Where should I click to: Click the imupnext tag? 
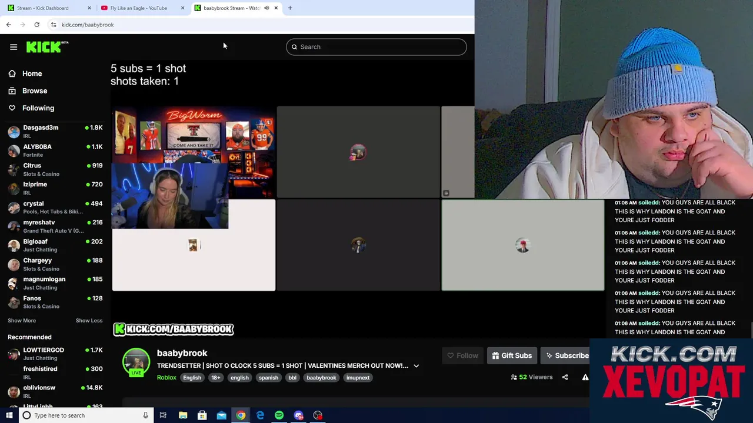click(358, 378)
